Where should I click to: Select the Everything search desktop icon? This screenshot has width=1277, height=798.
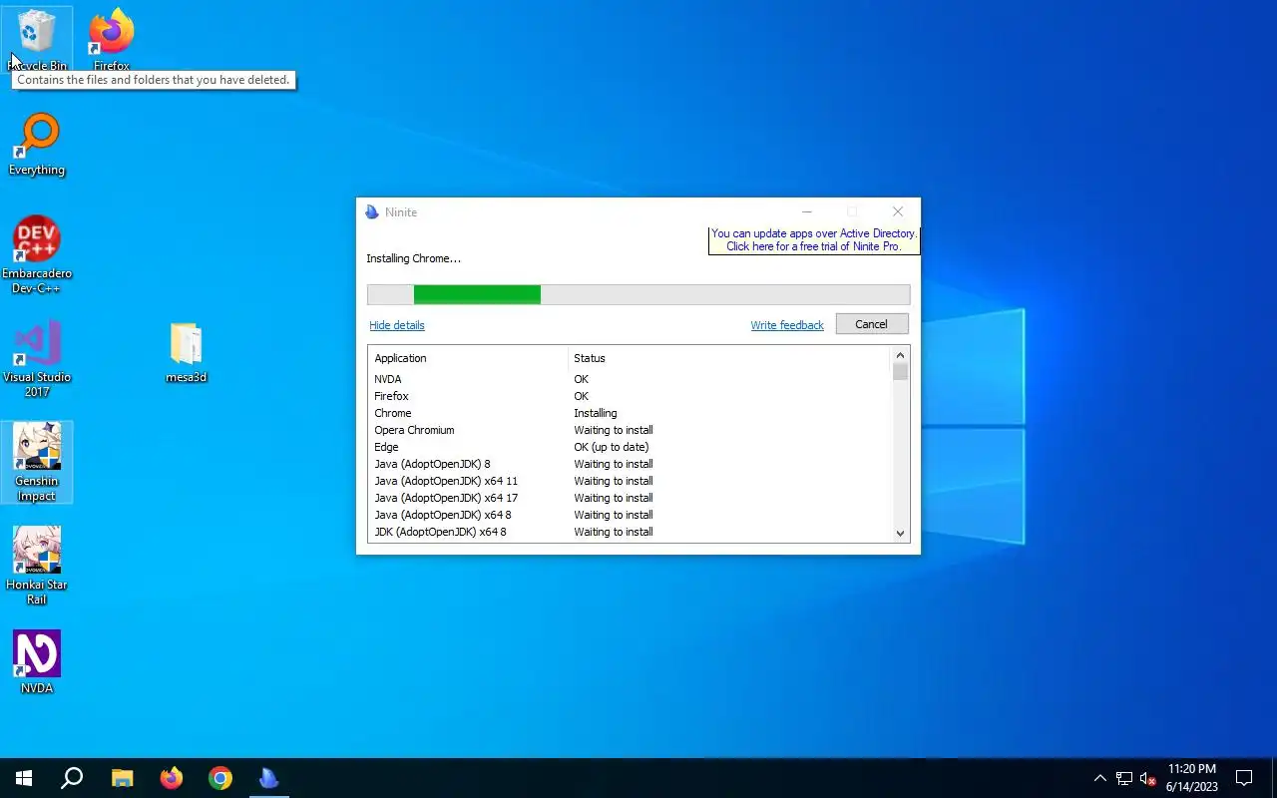tap(37, 146)
